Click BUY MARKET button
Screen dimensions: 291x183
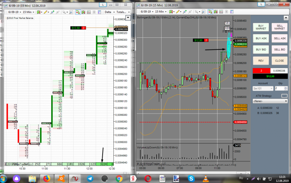point(261,27)
